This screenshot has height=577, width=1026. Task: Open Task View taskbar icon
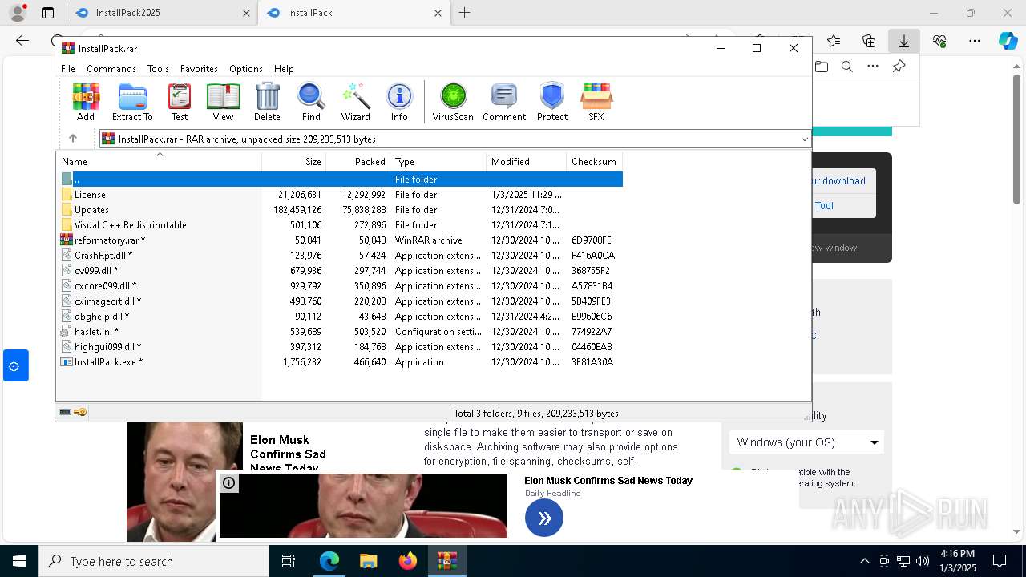[x=289, y=561]
